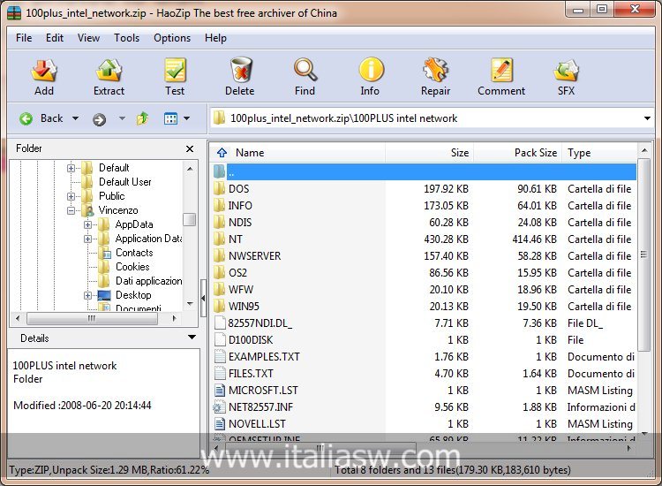This screenshot has height=486, width=662.
Task: Open the Back history dropdown
Action: 76,118
